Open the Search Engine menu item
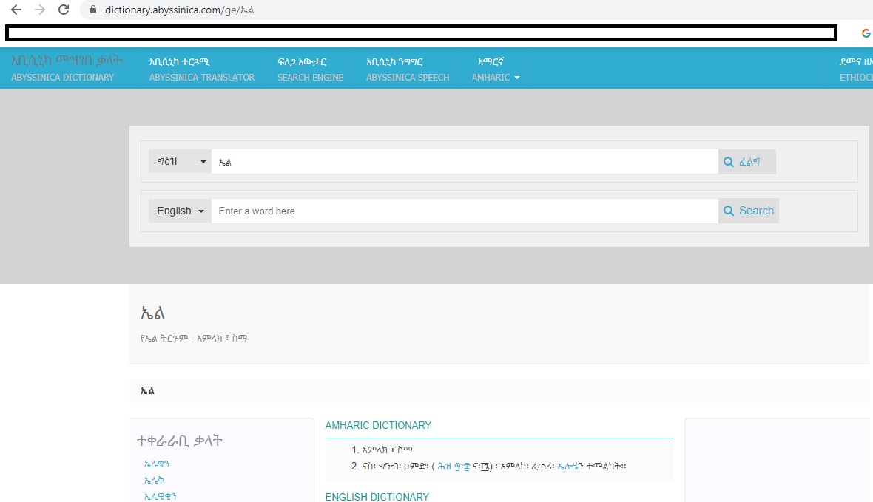 click(310, 69)
